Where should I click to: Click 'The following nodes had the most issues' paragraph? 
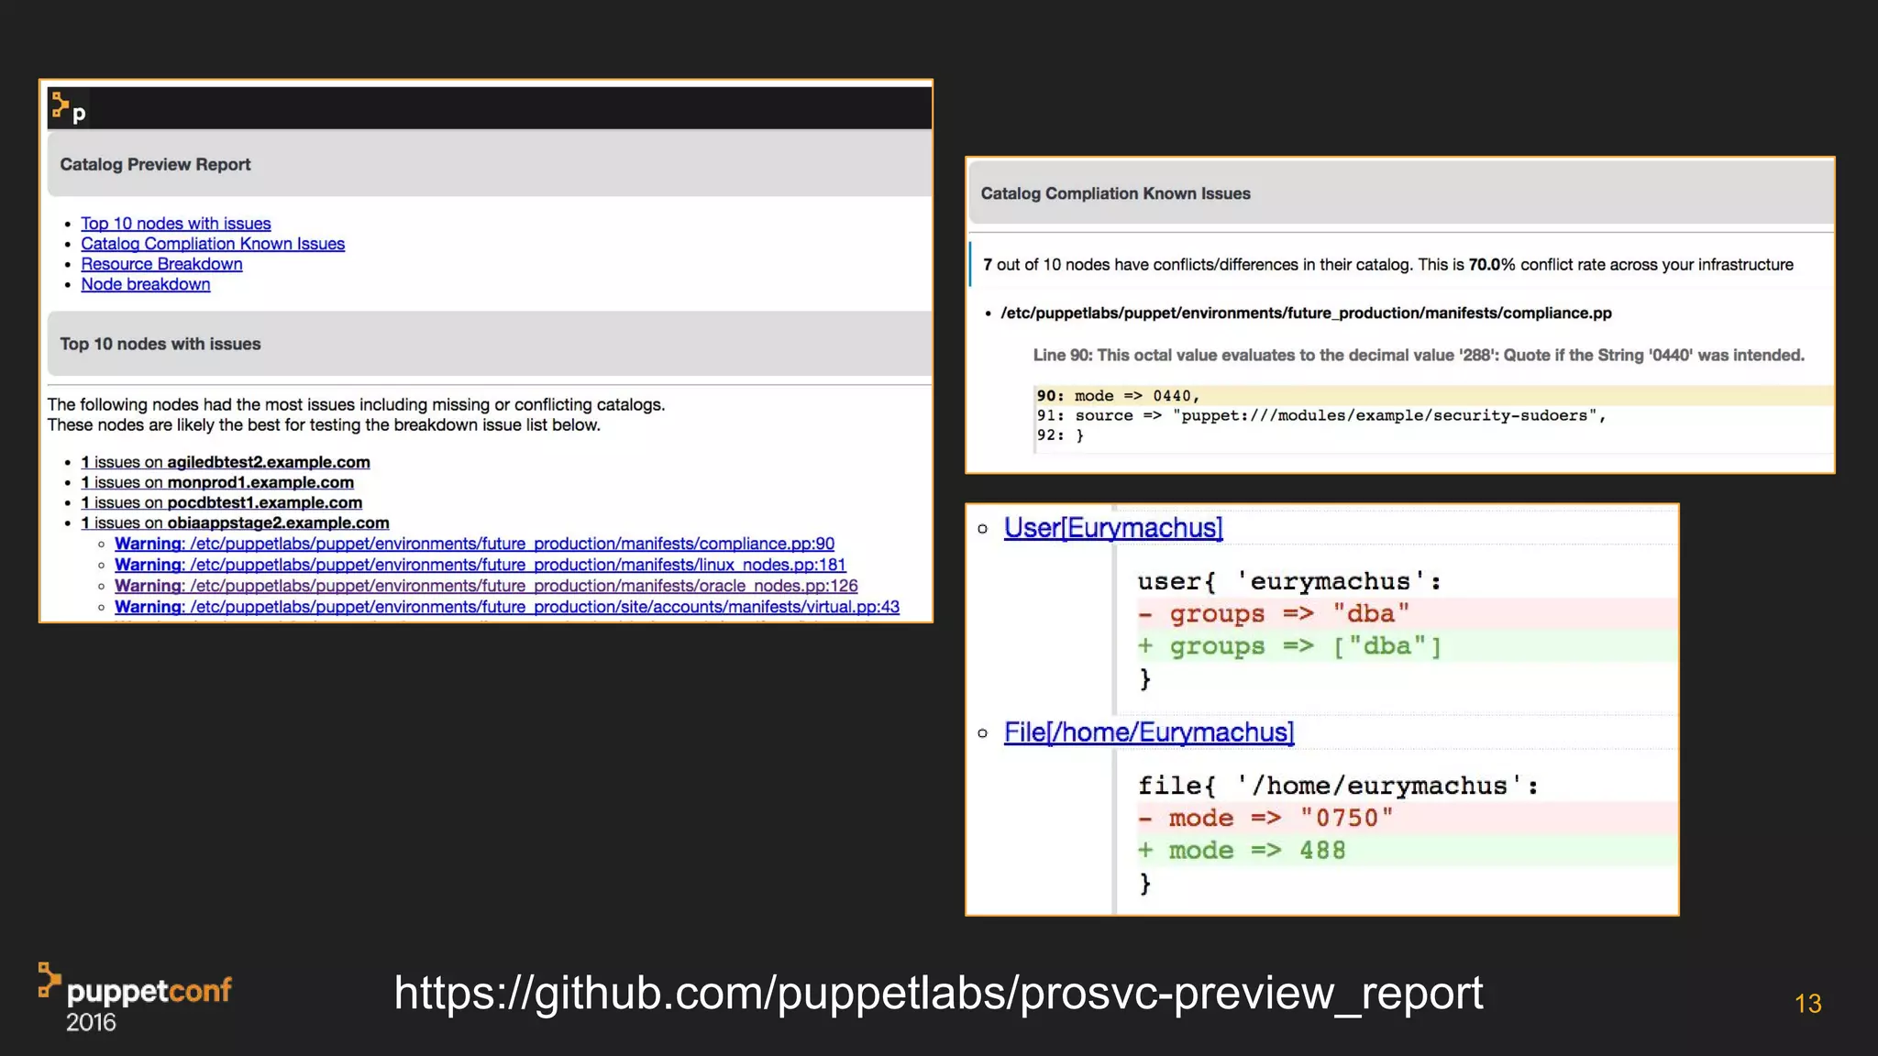356,415
